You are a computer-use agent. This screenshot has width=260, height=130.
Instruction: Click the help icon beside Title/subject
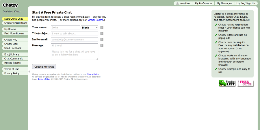102,34
